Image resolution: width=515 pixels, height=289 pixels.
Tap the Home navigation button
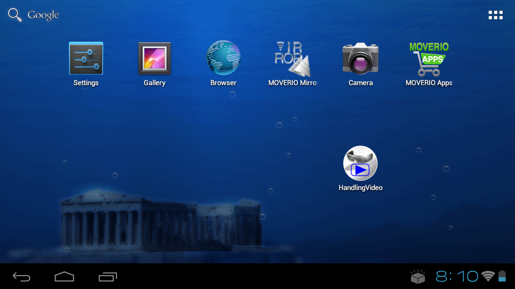coord(64,277)
